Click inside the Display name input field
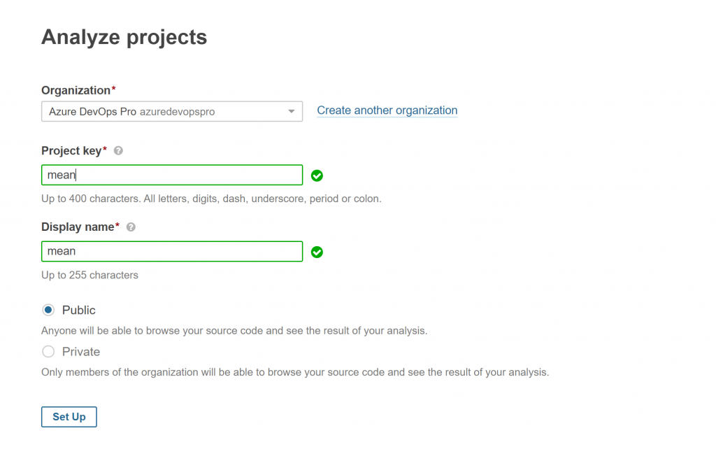 point(171,251)
